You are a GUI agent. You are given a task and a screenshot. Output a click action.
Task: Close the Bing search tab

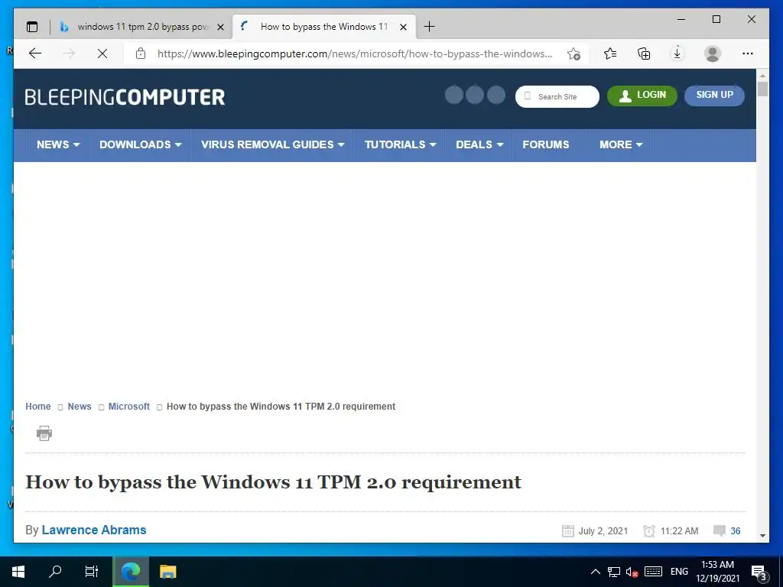[220, 27]
